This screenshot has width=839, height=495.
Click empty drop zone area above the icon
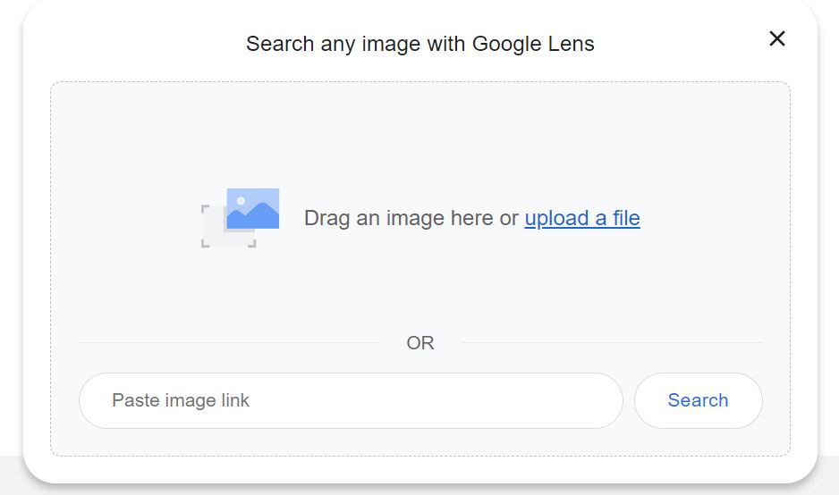point(420,134)
